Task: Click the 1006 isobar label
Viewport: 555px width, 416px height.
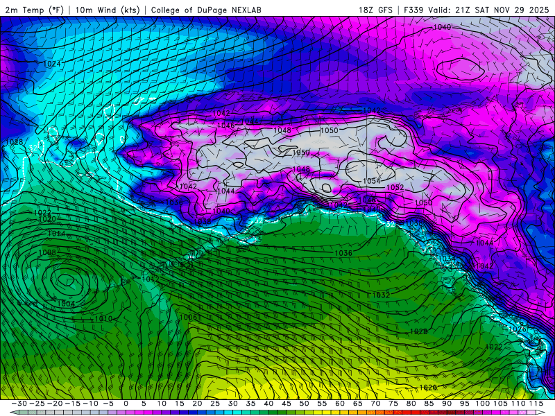Action: click(188, 318)
